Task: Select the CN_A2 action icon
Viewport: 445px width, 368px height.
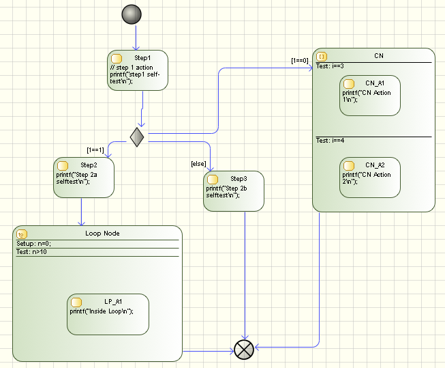Action: (349, 166)
